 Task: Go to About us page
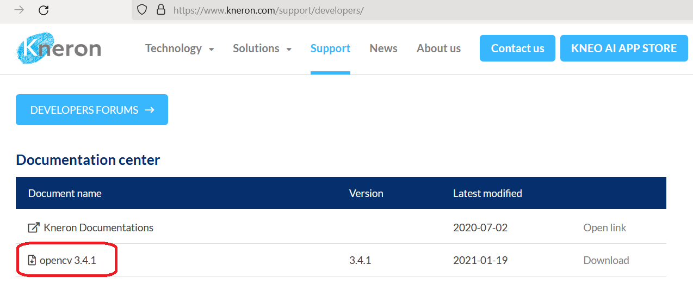tap(438, 48)
